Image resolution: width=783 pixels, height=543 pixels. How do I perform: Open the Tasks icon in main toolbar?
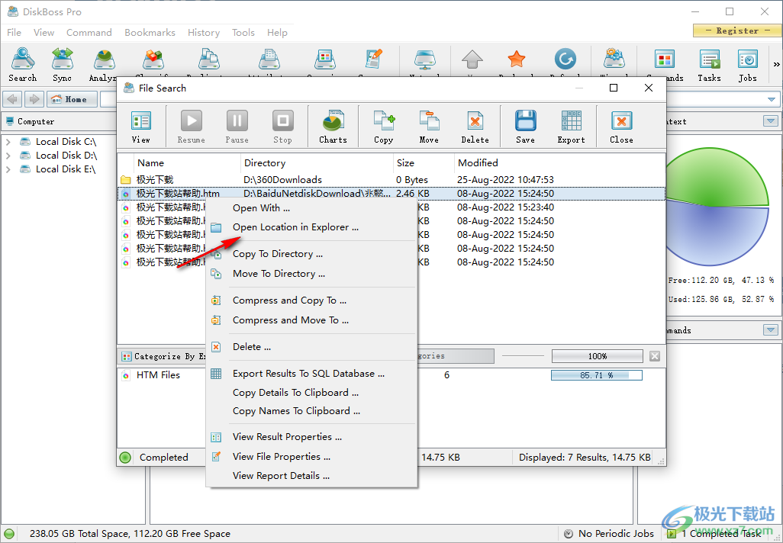tap(709, 64)
